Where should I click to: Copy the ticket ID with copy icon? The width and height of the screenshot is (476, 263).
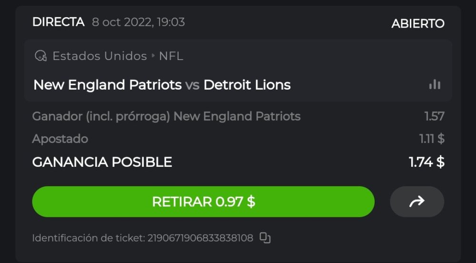pyautogui.click(x=265, y=238)
